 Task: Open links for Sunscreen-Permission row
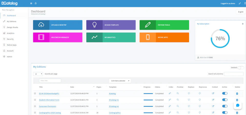pos(170,106)
